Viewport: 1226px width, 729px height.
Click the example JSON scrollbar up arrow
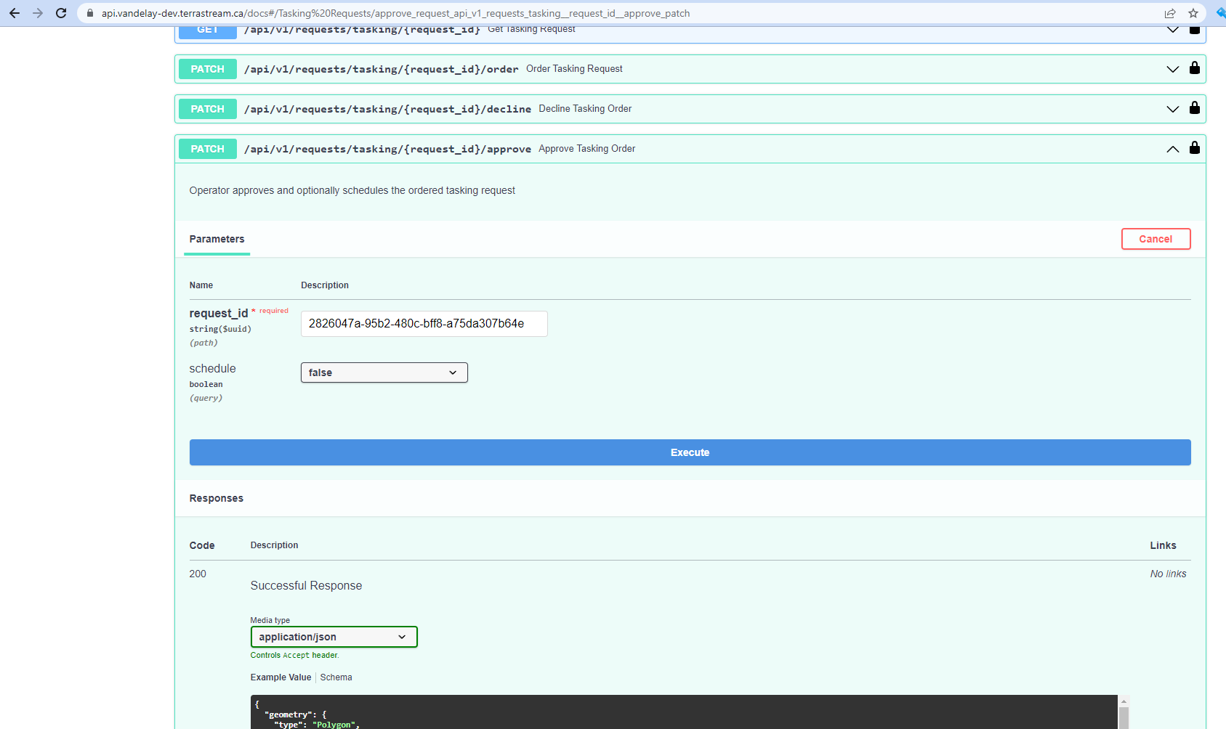tap(1124, 701)
